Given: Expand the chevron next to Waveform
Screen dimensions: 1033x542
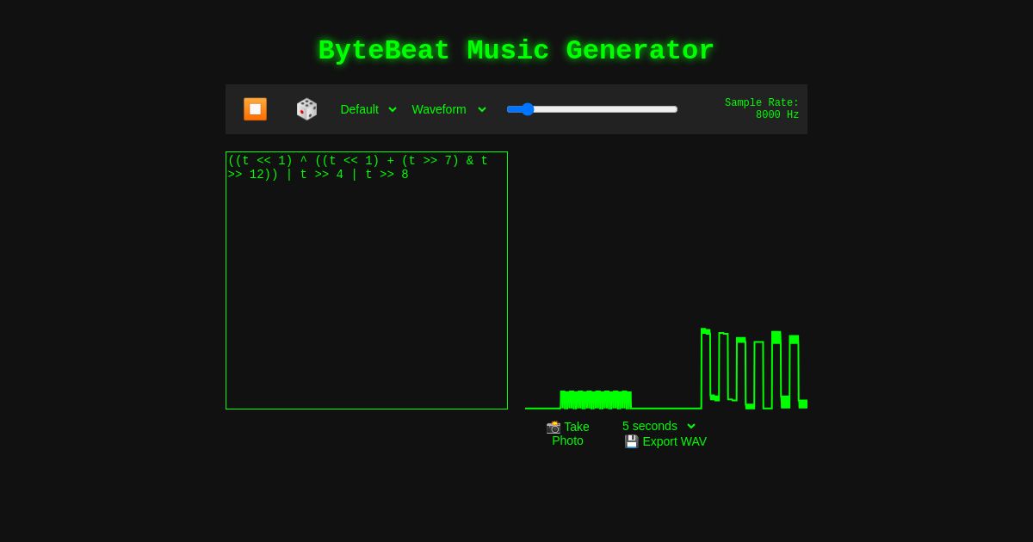Looking at the screenshot, I should 482,109.
